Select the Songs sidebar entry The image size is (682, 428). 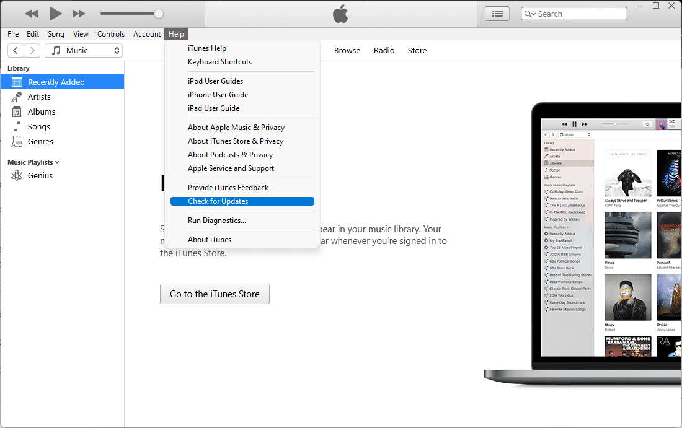click(x=40, y=126)
